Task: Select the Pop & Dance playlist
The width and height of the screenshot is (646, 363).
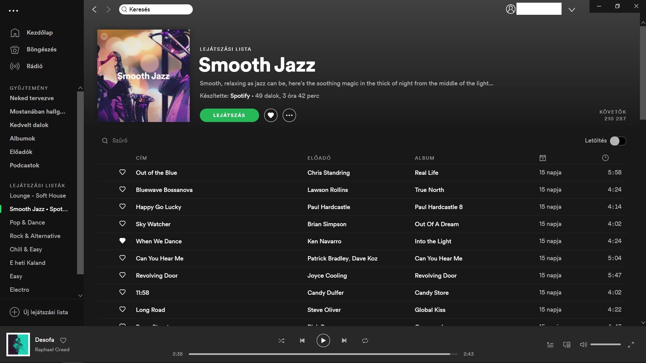Action: pyautogui.click(x=27, y=223)
